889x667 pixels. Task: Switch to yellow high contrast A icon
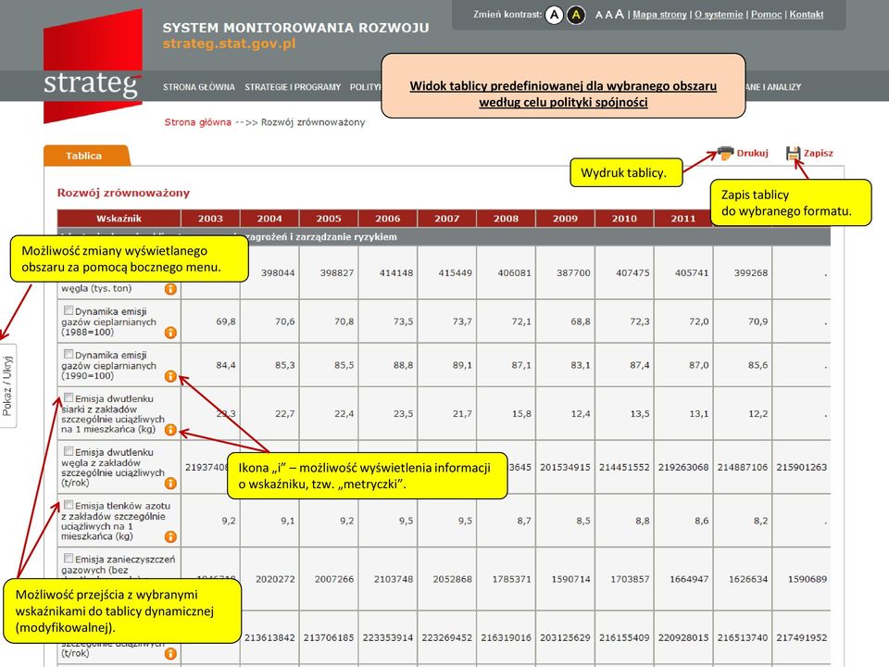(576, 15)
